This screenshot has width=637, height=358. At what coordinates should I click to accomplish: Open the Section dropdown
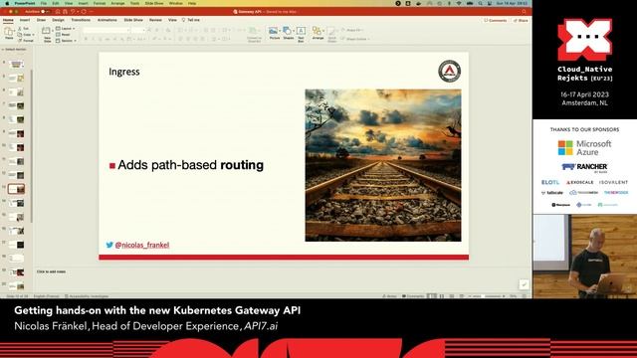coord(67,41)
